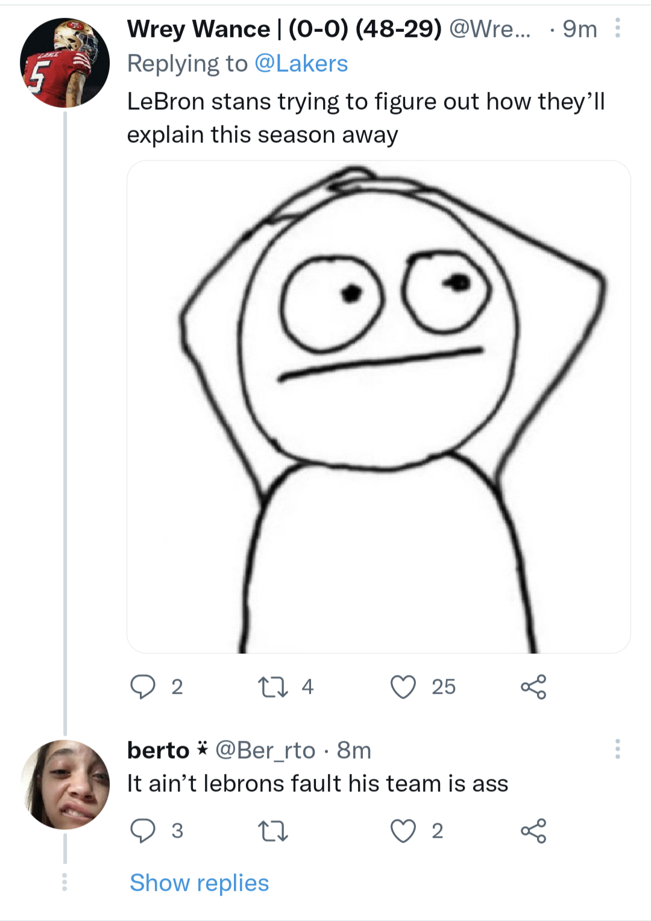651x921 pixels.
Task: Open berto's reply text about LeBron's team
Action: pyautogui.click(x=318, y=784)
